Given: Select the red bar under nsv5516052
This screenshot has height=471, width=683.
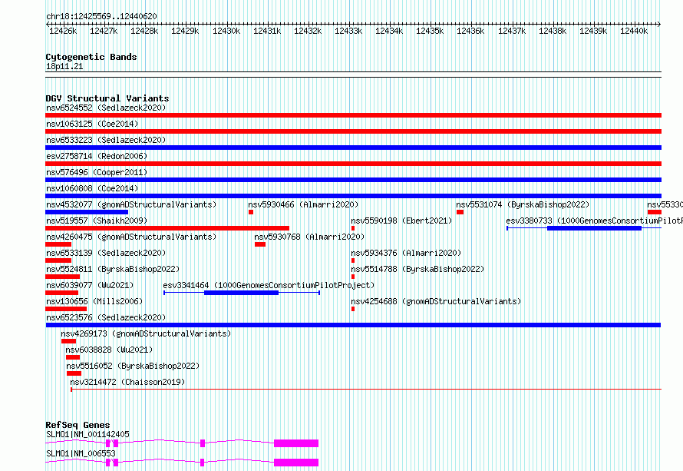Looking at the screenshot, I should pyautogui.click(x=74, y=373).
